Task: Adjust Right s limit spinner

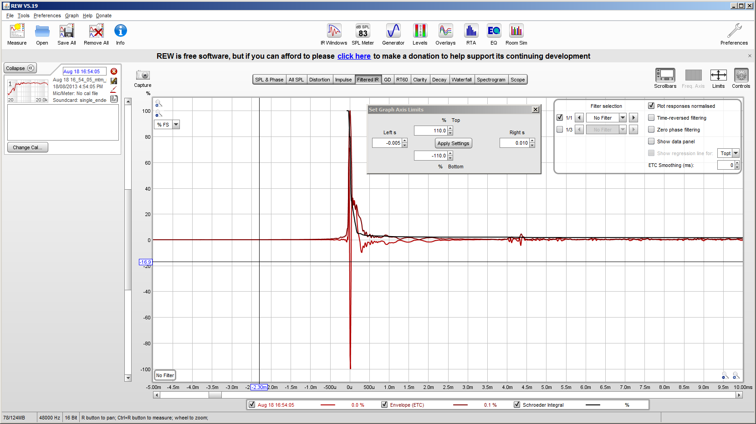Action: point(532,143)
